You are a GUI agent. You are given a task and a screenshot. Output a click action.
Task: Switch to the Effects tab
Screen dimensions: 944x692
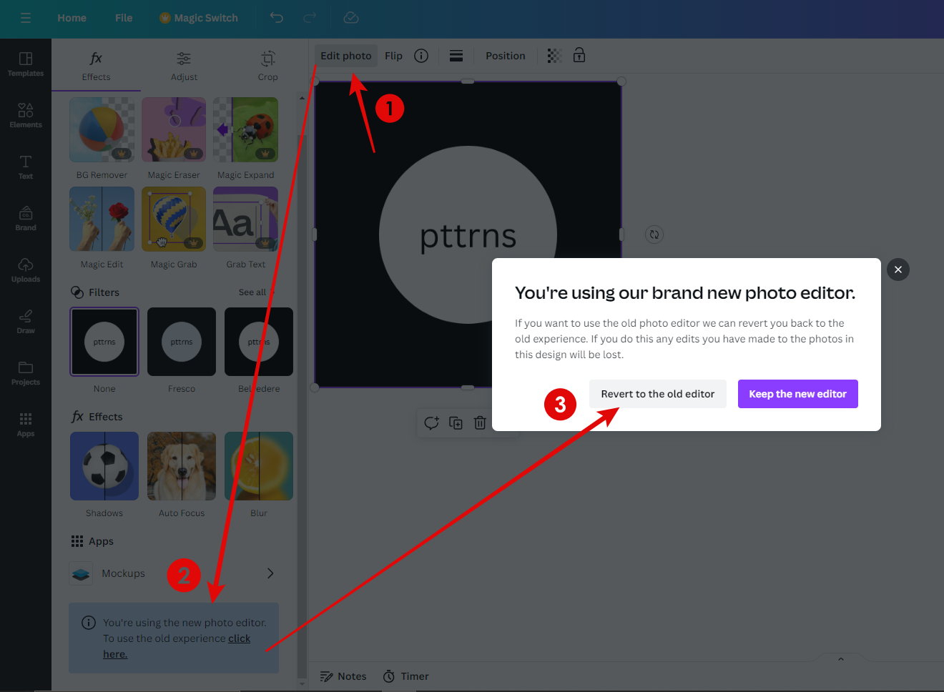coord(96,67)
